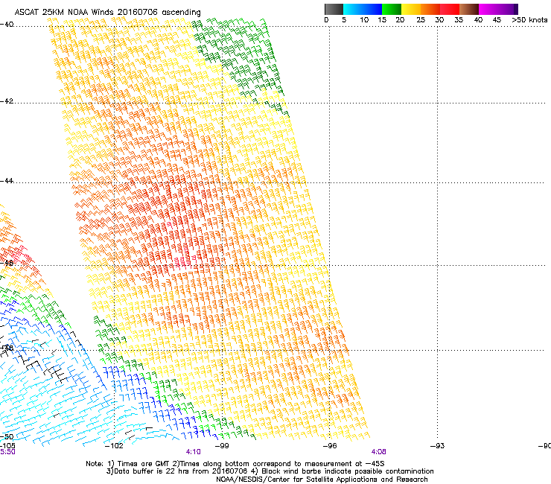
Task: Click the title text 'ASCAT 25KM NOAA Winds 20160706 ascending'
Action: pos(107,12)
